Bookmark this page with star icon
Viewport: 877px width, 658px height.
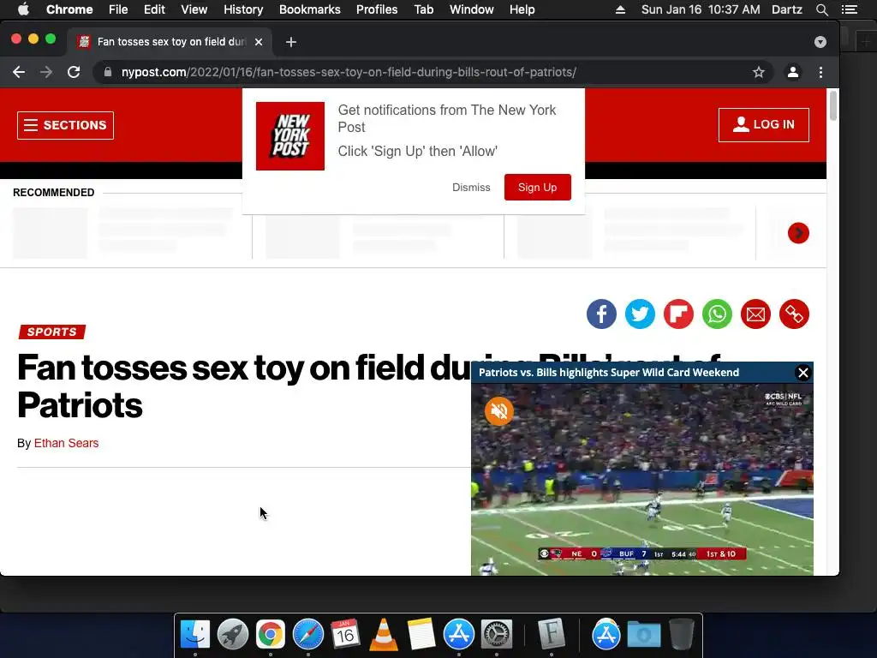(759, 72)
